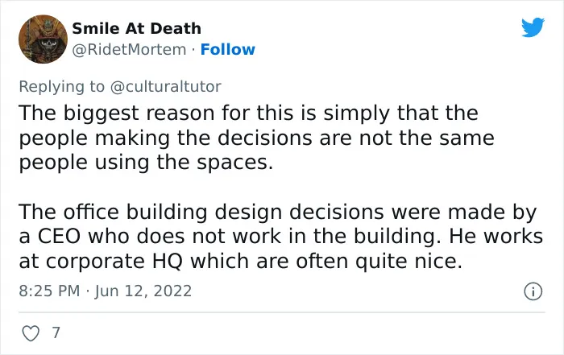The height and width of the screenshot is (355, 564).
Task: Open the 8:25 PM timestamp
Action: 49,291
